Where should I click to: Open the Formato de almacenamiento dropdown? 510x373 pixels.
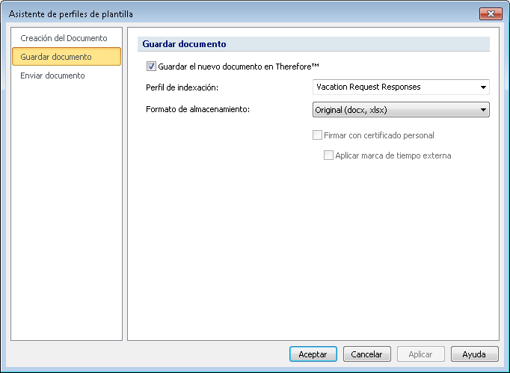pos(401,110)
